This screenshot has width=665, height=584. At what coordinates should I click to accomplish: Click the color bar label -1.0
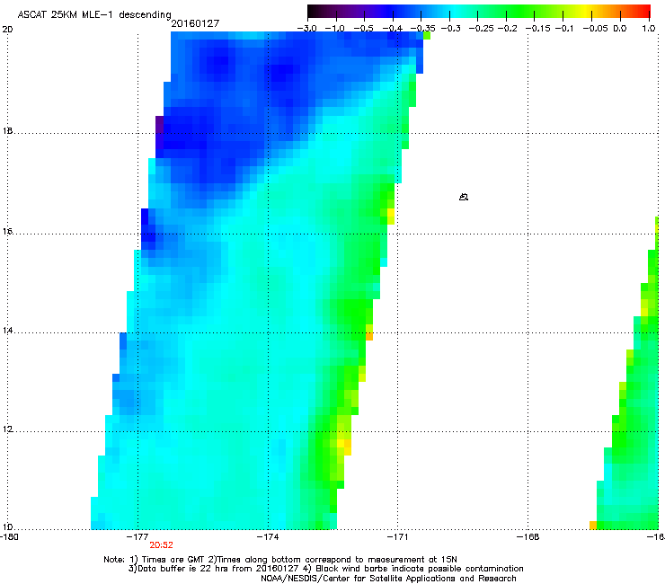pos(335,29)
